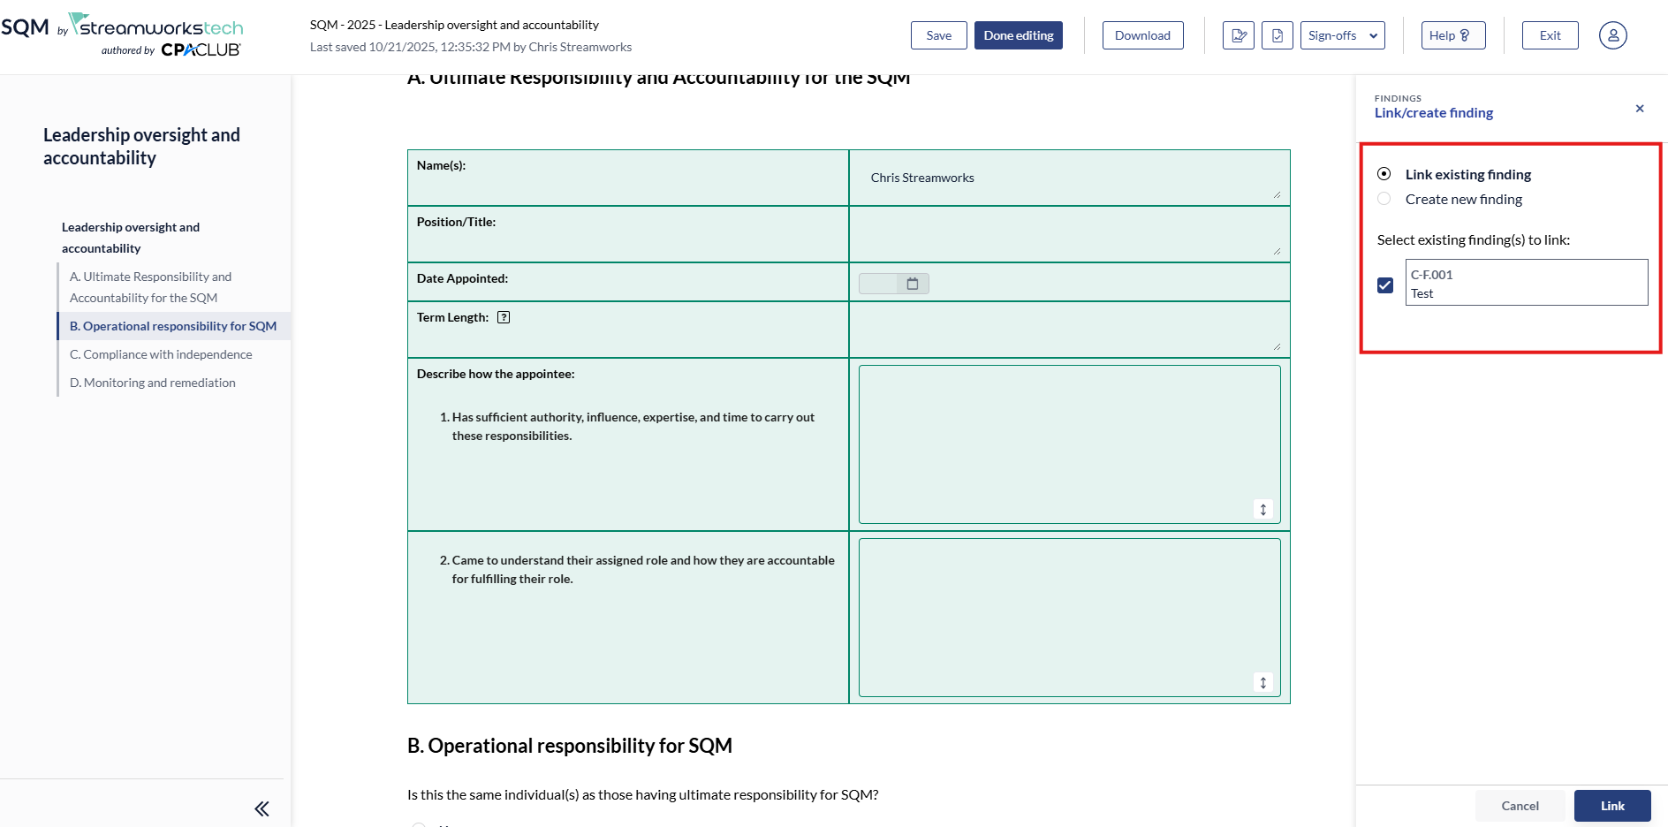The width and height of the screenshot is (1668, 827).
Task: Jump to D. Monitoring and remediation section
Action: 153,383
